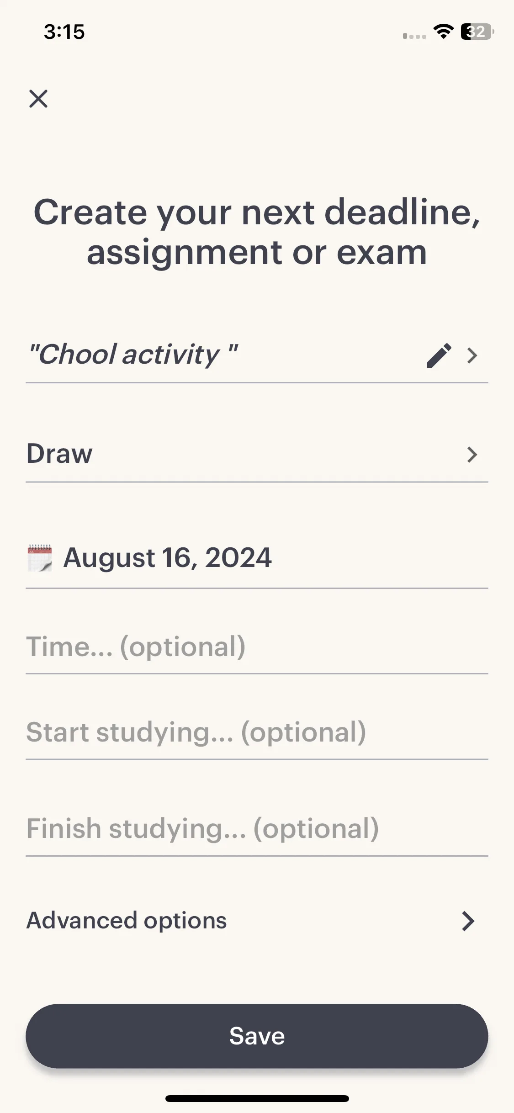The height and width of the screenshot is (1113, 514).
Task: Change the August 16, 2024 date
Action: [x=257, y=558]
